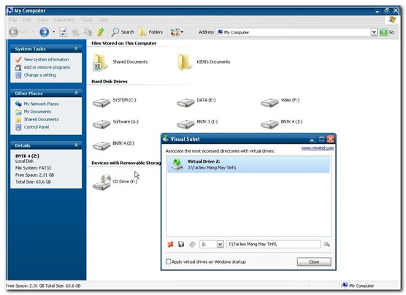This screenshot has height=295, width=406.
Task: Click the Visual Subst title bar icon
Action: 166,139
